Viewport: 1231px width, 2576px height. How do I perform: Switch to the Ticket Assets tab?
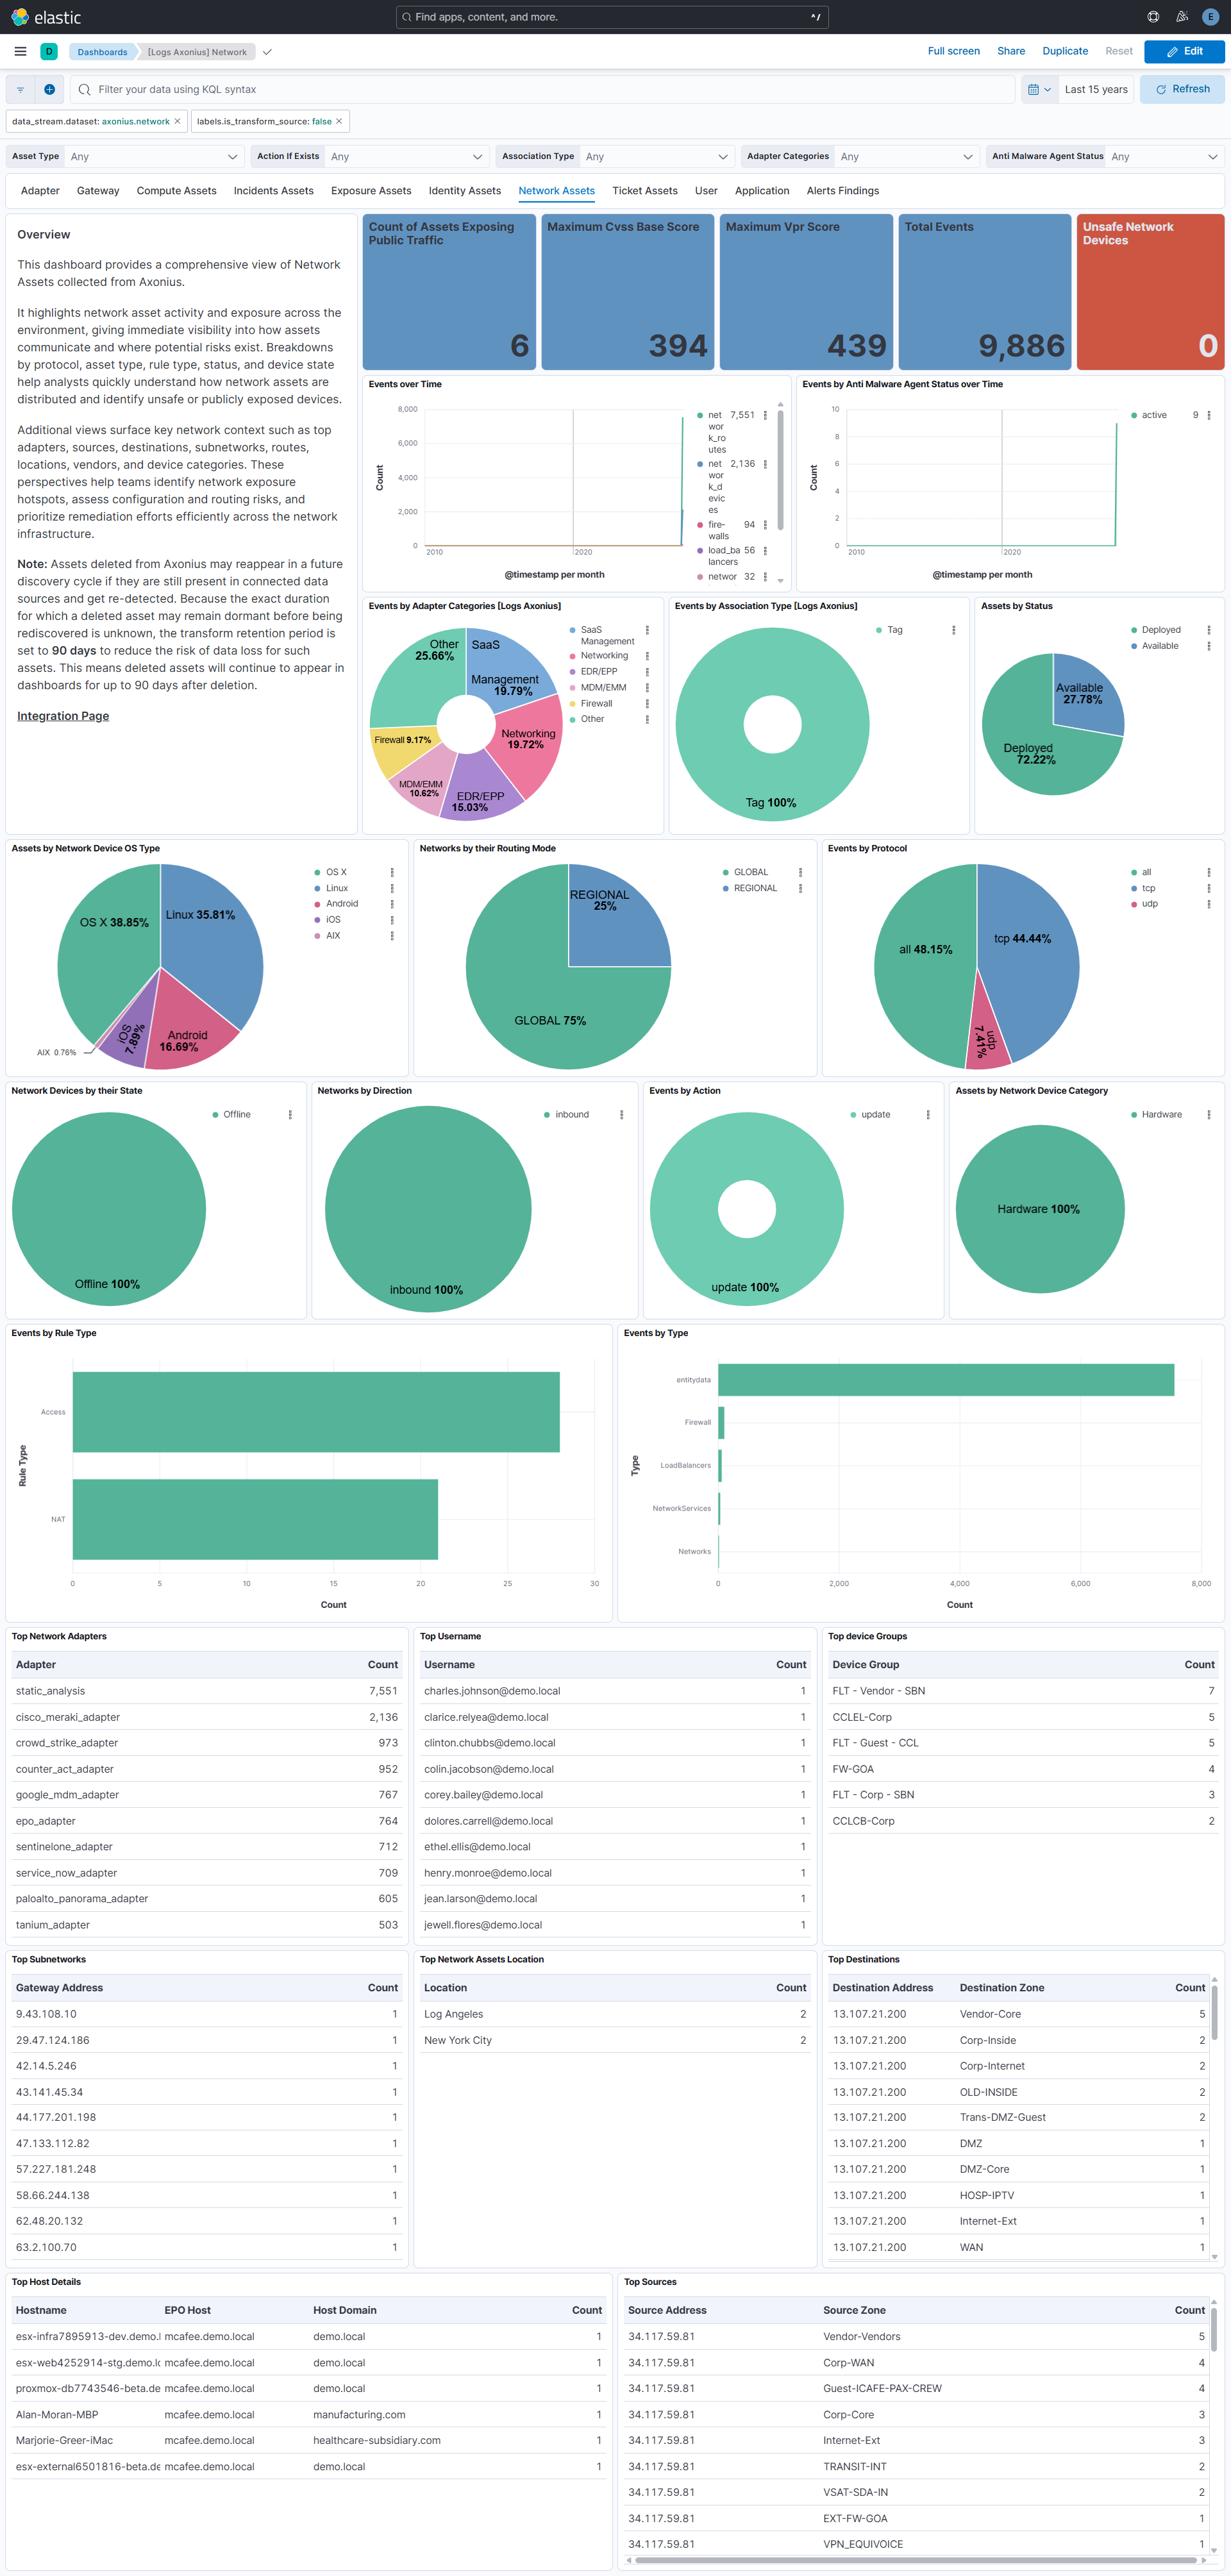tap(645, 191)
